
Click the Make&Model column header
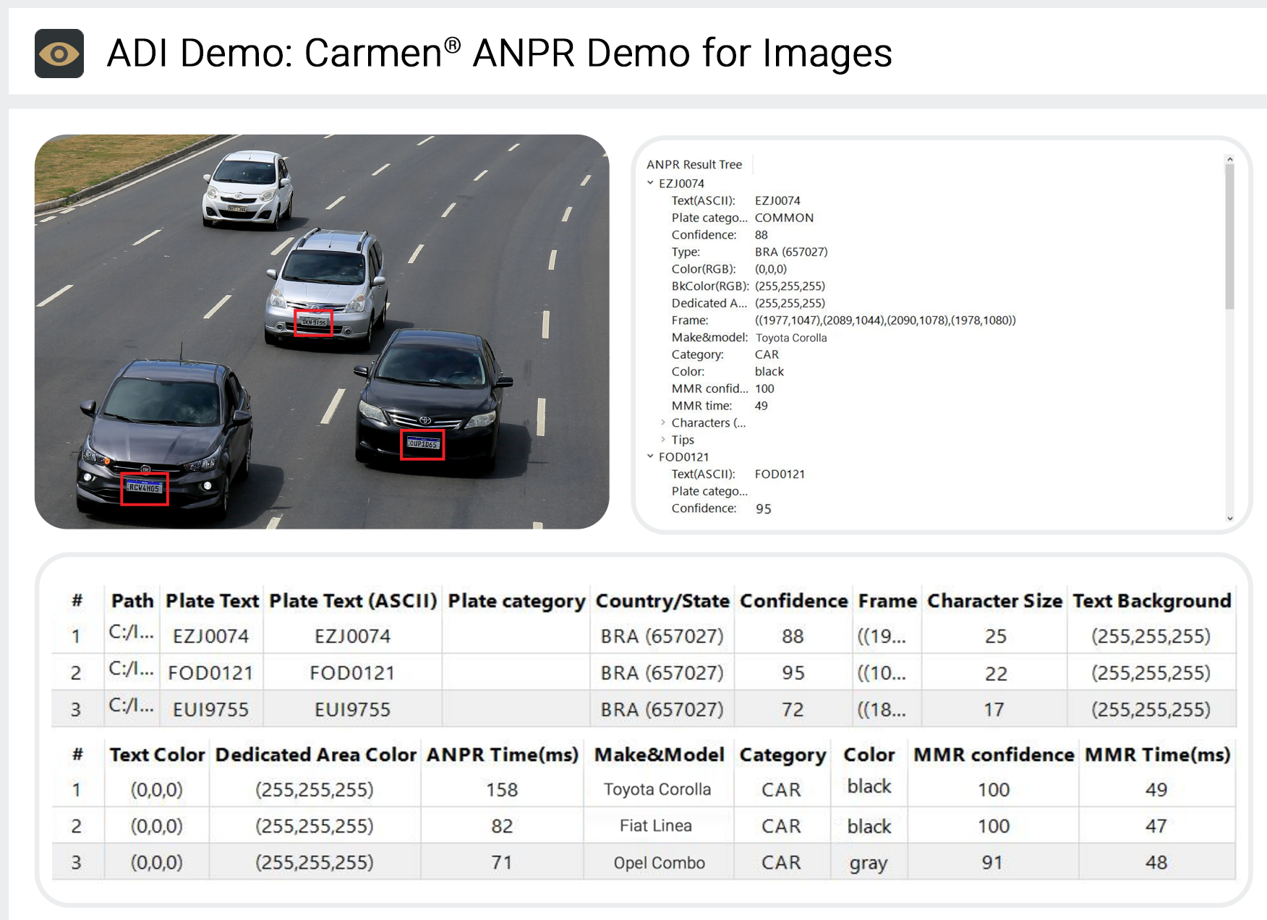coord(659,754)
